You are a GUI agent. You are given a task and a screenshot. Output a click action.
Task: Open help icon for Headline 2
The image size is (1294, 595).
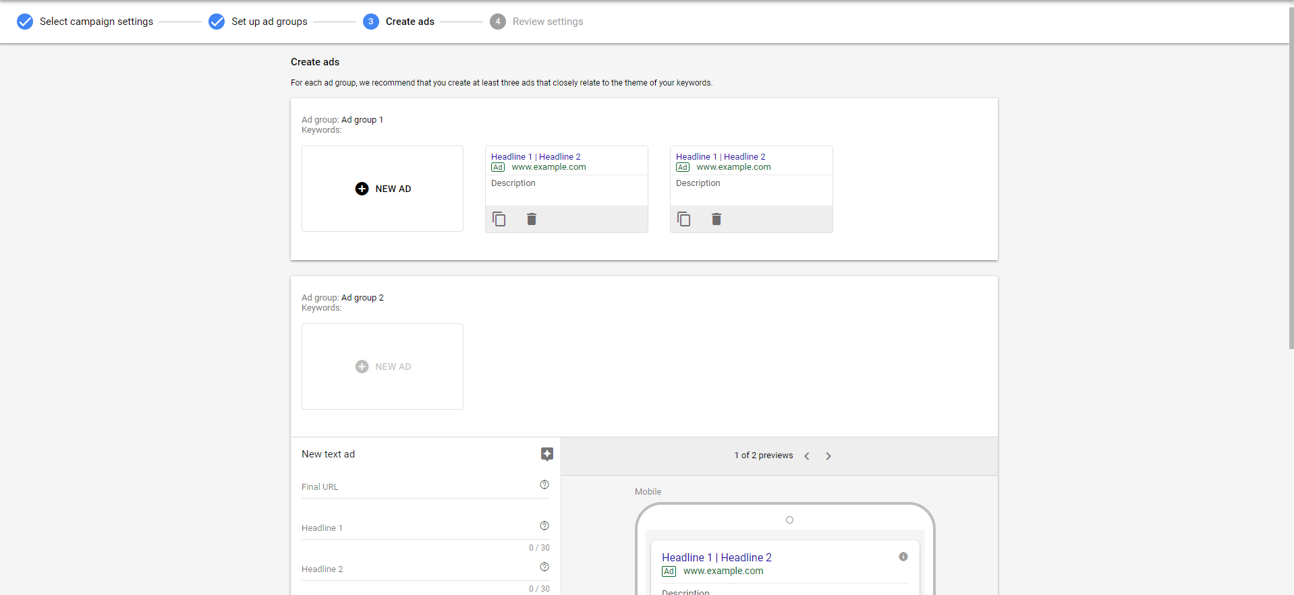pos(544,567)
